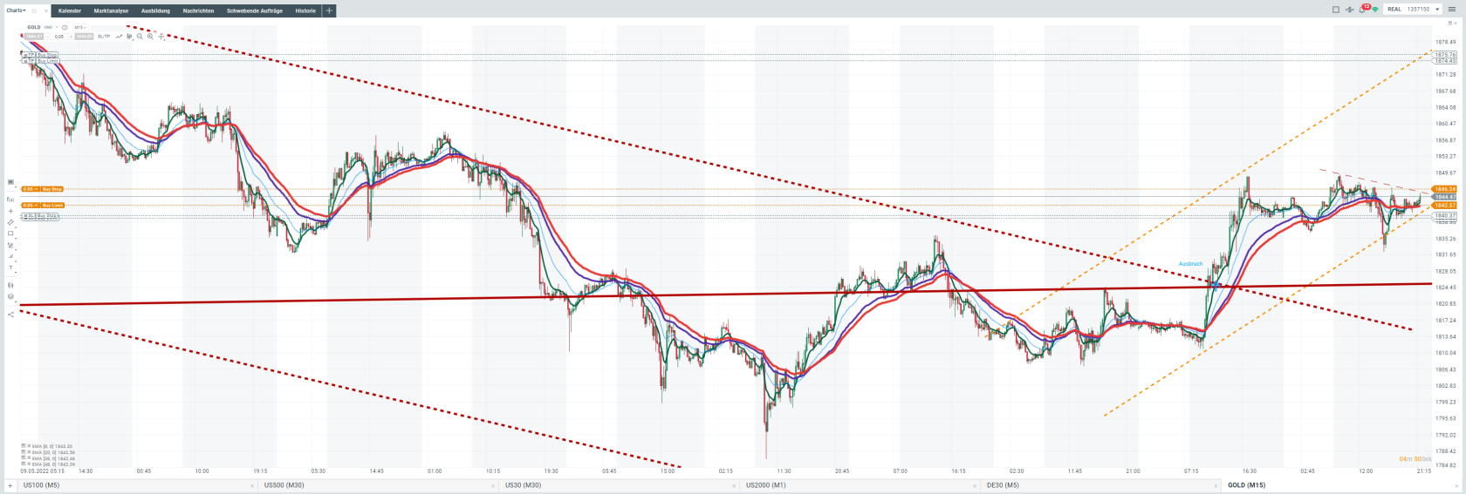The width and height of the screenshot is (1466, 494).
Task: Select the trendline drawing tool
Action: pos(10,222)
